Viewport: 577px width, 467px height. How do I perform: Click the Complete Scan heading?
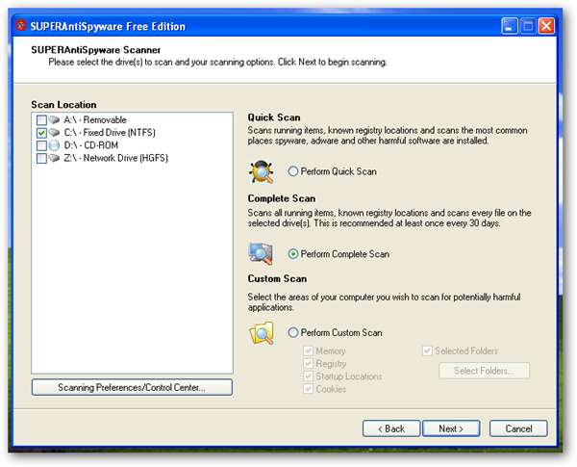click(282, 198)
